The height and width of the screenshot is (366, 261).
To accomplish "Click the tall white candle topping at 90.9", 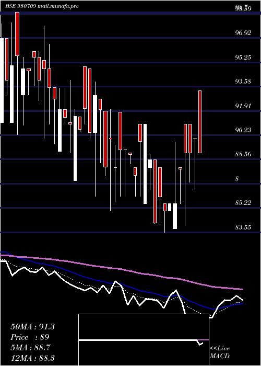I will (145, 164).
